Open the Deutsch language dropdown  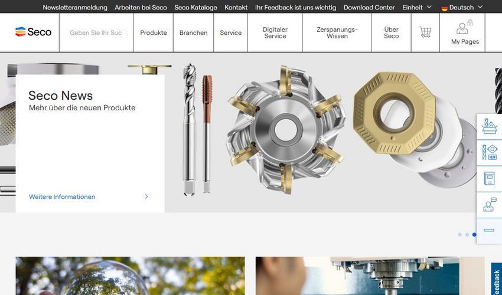coord(462,7)
